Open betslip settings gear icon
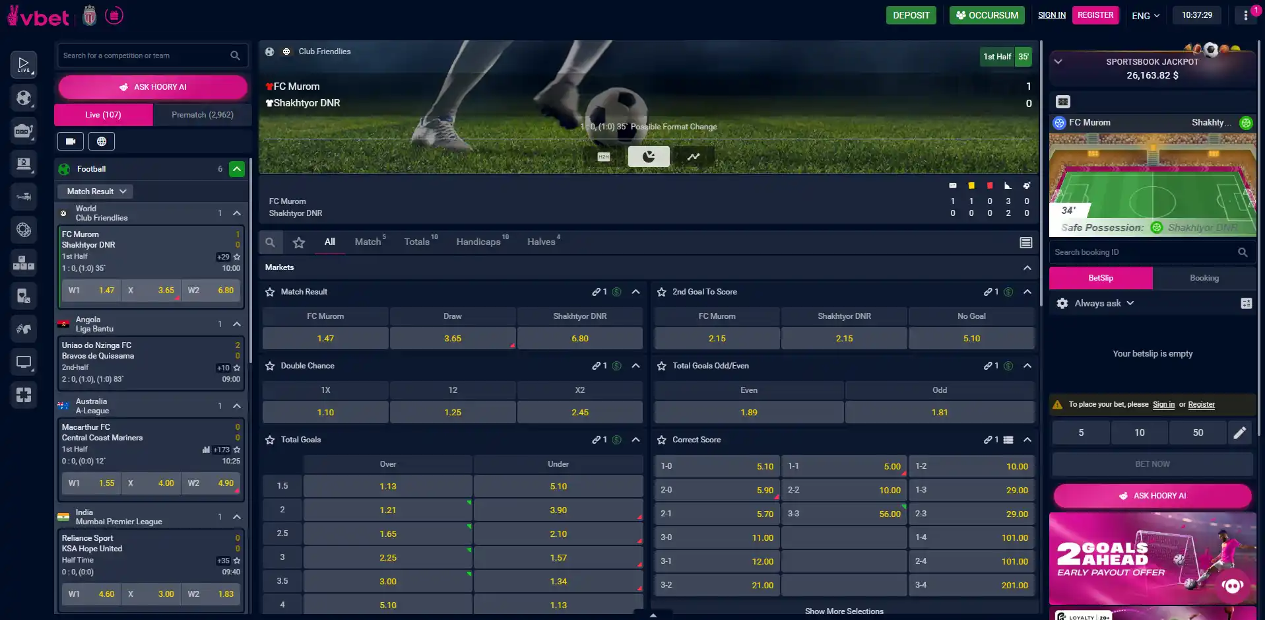This screenshot has height=620, width=1265. (1062, 303)
